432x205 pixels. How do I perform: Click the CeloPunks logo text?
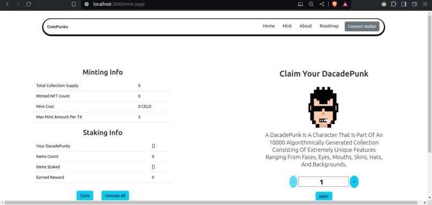pyautogui.click(x=57, y=27)
